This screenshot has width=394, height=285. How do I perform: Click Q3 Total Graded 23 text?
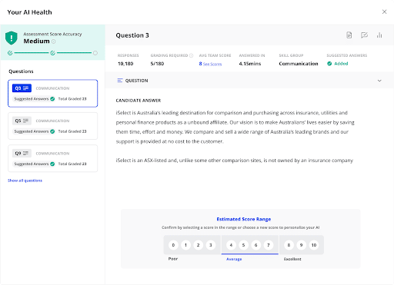click(x=72, y=99)
